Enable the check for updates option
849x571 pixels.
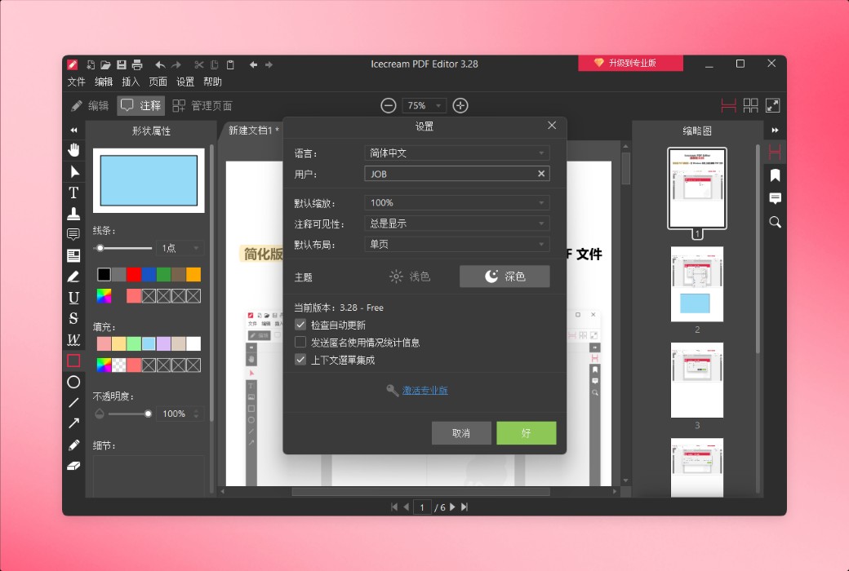point(300,323)
